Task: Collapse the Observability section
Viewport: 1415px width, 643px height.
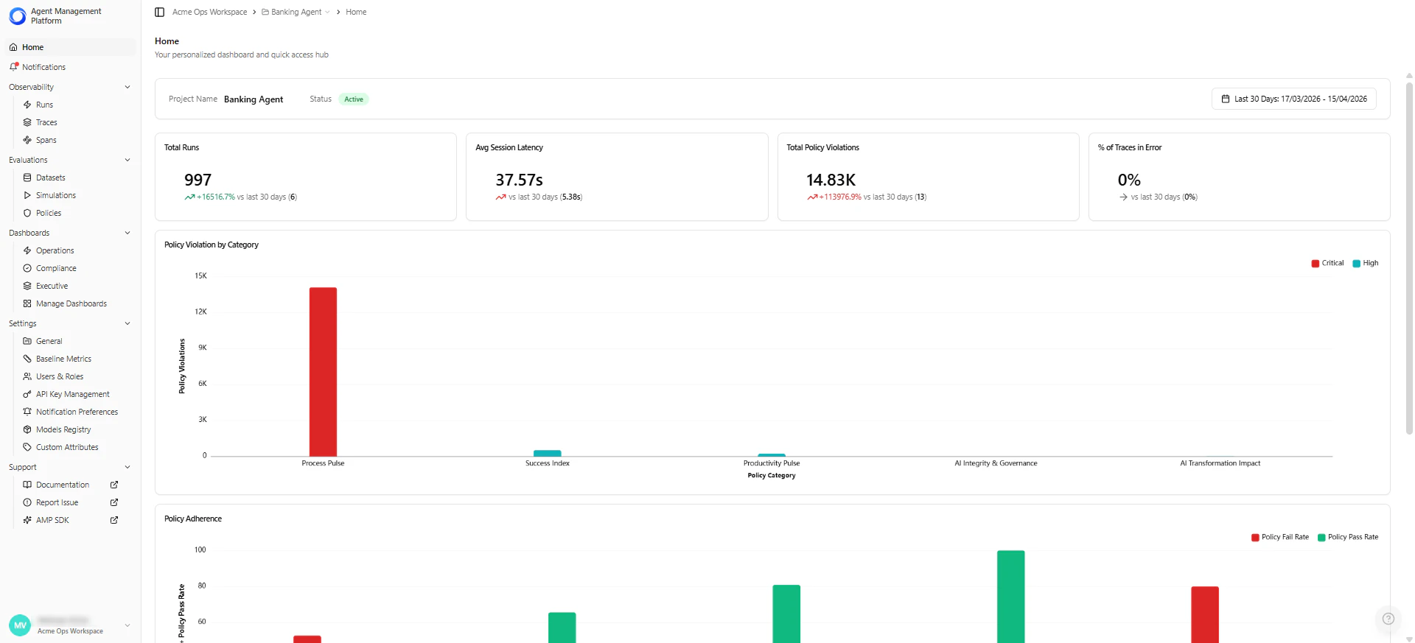Action: click(x=127, y=87)
